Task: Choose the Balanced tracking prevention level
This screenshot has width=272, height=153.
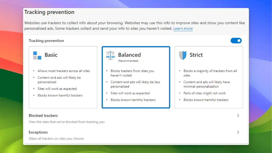Action: [136, 77]
